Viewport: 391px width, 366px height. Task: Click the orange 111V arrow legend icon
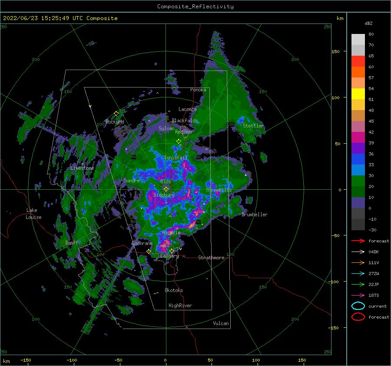358,262
